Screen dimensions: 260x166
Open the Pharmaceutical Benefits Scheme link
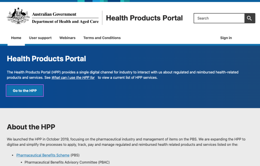click(x=43, y=155)
